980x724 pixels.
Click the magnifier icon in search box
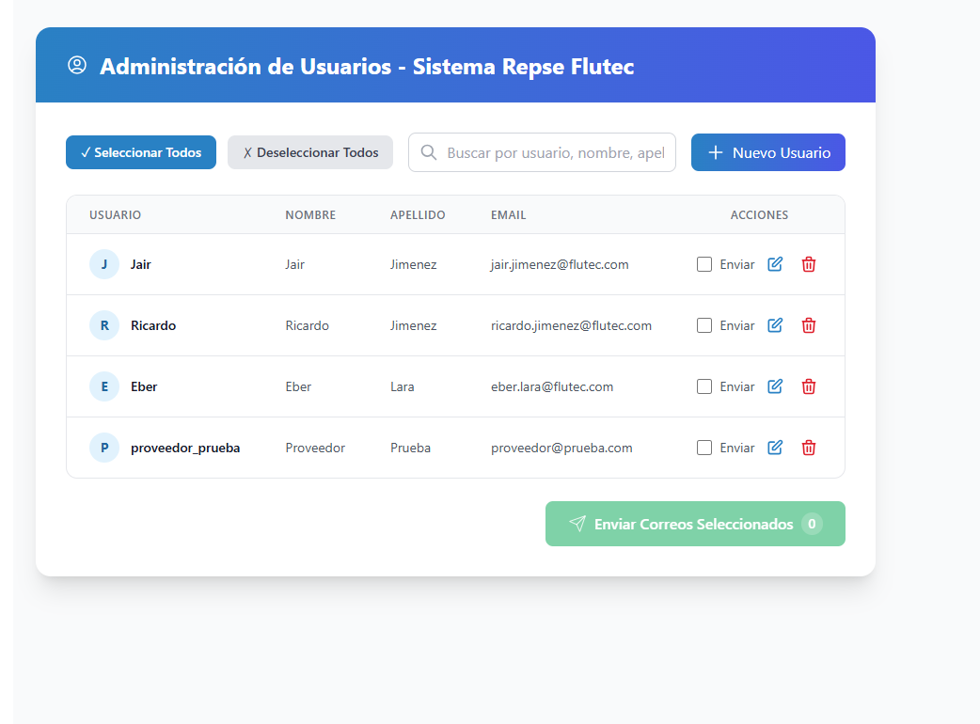[x=429, y=152]
